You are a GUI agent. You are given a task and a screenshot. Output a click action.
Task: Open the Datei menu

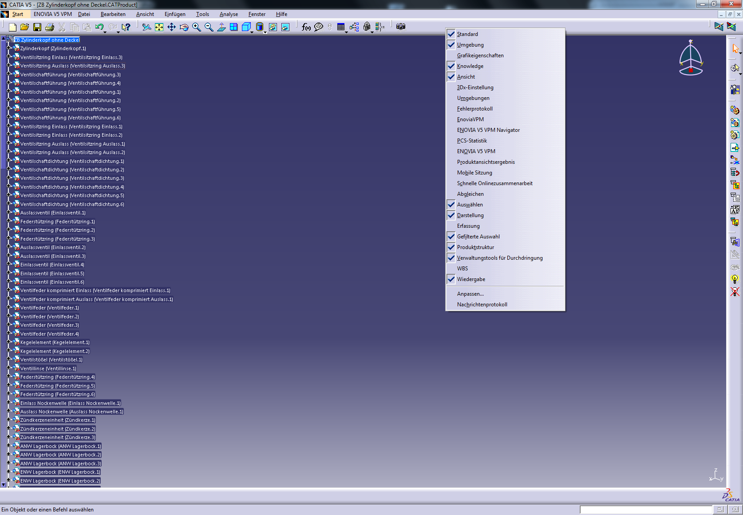pyautogui.click(x=84, y=14)
